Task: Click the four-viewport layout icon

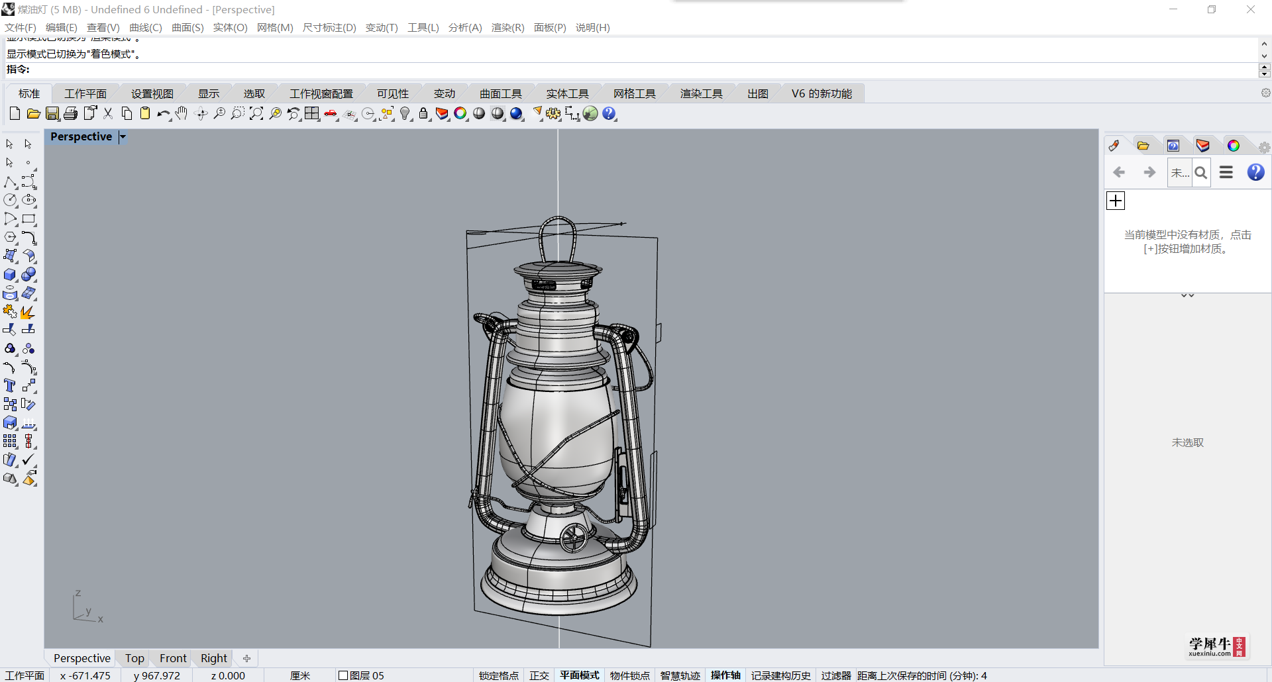Action: tap(312, 114)
